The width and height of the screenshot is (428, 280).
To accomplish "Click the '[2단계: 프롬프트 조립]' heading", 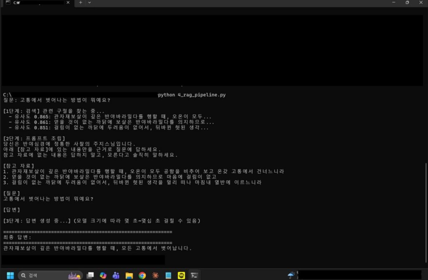I will click(34, 138).
